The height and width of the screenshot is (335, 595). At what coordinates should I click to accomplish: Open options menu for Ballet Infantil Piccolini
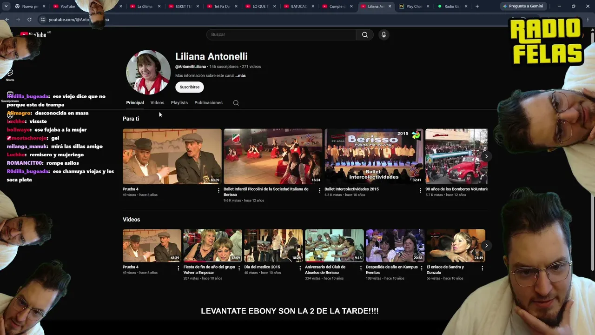[319, 190]
